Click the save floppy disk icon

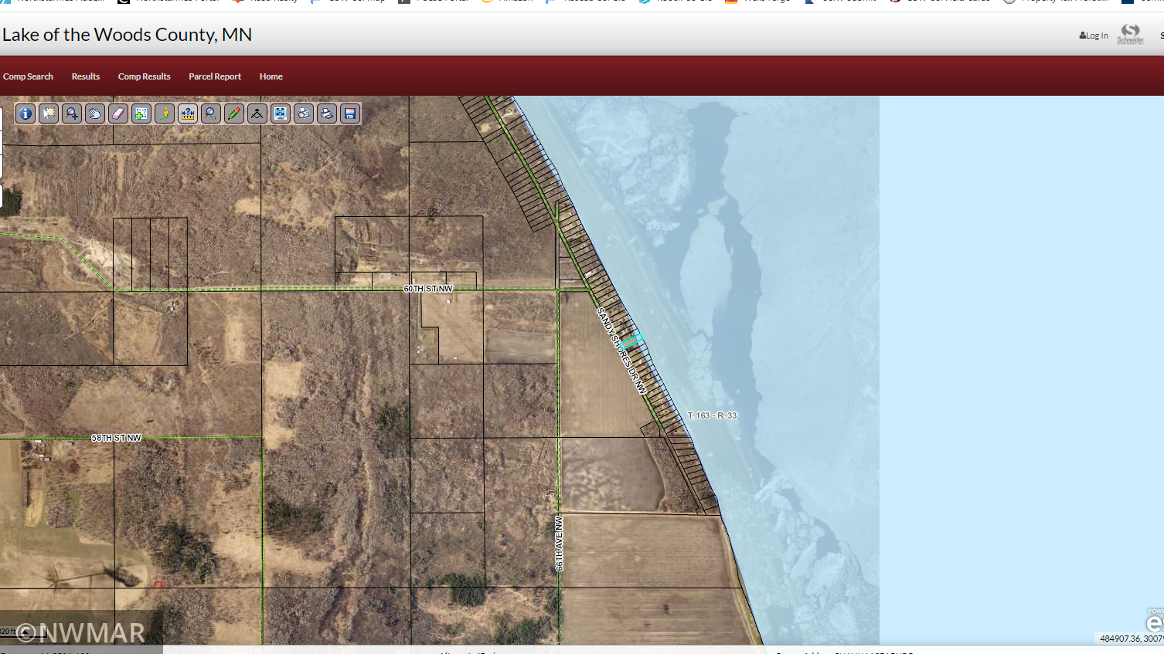[x=350, y=114]
